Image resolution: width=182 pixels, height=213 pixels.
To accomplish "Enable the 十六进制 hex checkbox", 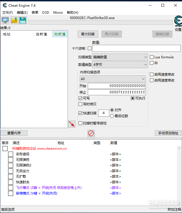I will pos(89,48).
